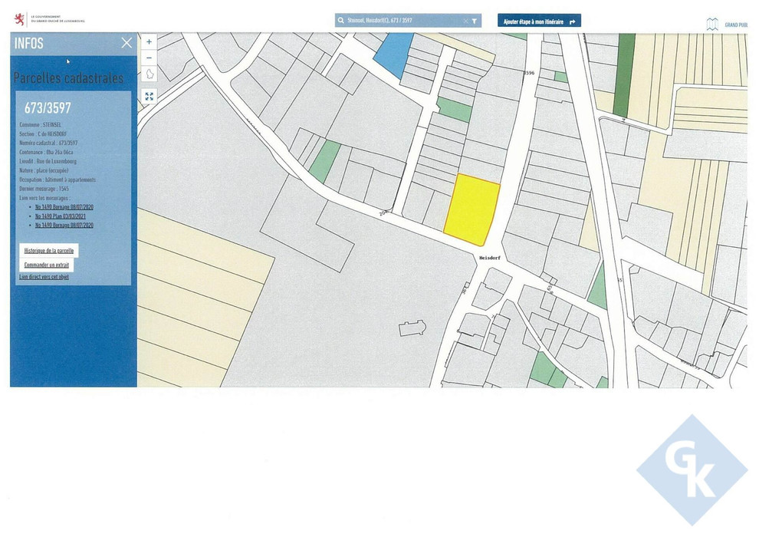Open 'Historique de la parcelle'
This screenshot has width=759, height=537.
click(48, 250)
